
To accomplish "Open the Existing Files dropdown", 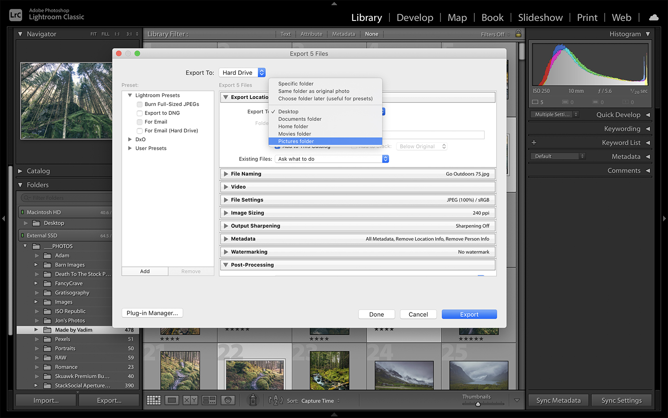I will click(332, 159).
